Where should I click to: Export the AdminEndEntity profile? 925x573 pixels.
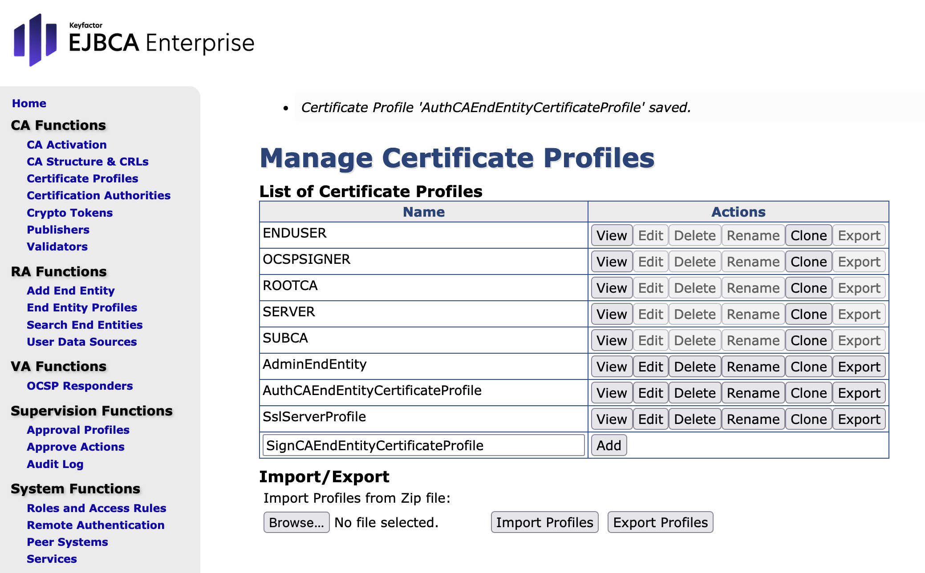coord(859,367)
